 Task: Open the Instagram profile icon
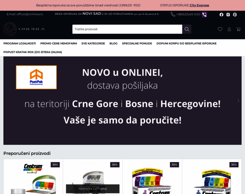(228, 15)
